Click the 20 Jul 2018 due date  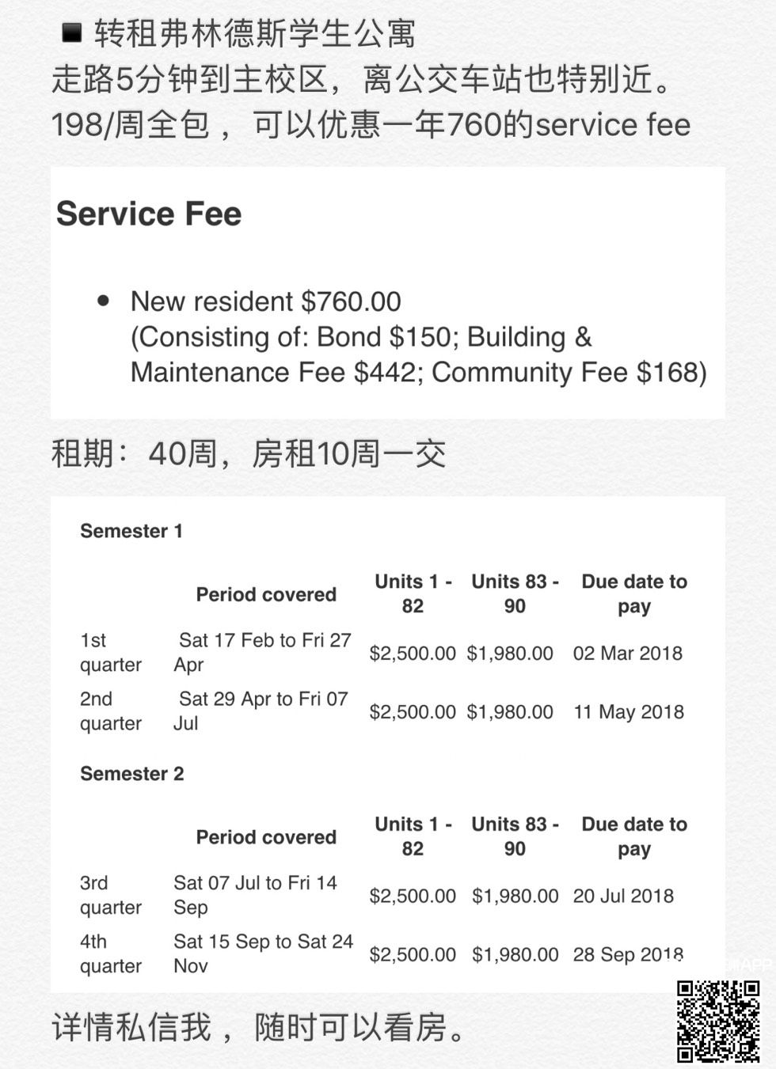coord(623,896)
